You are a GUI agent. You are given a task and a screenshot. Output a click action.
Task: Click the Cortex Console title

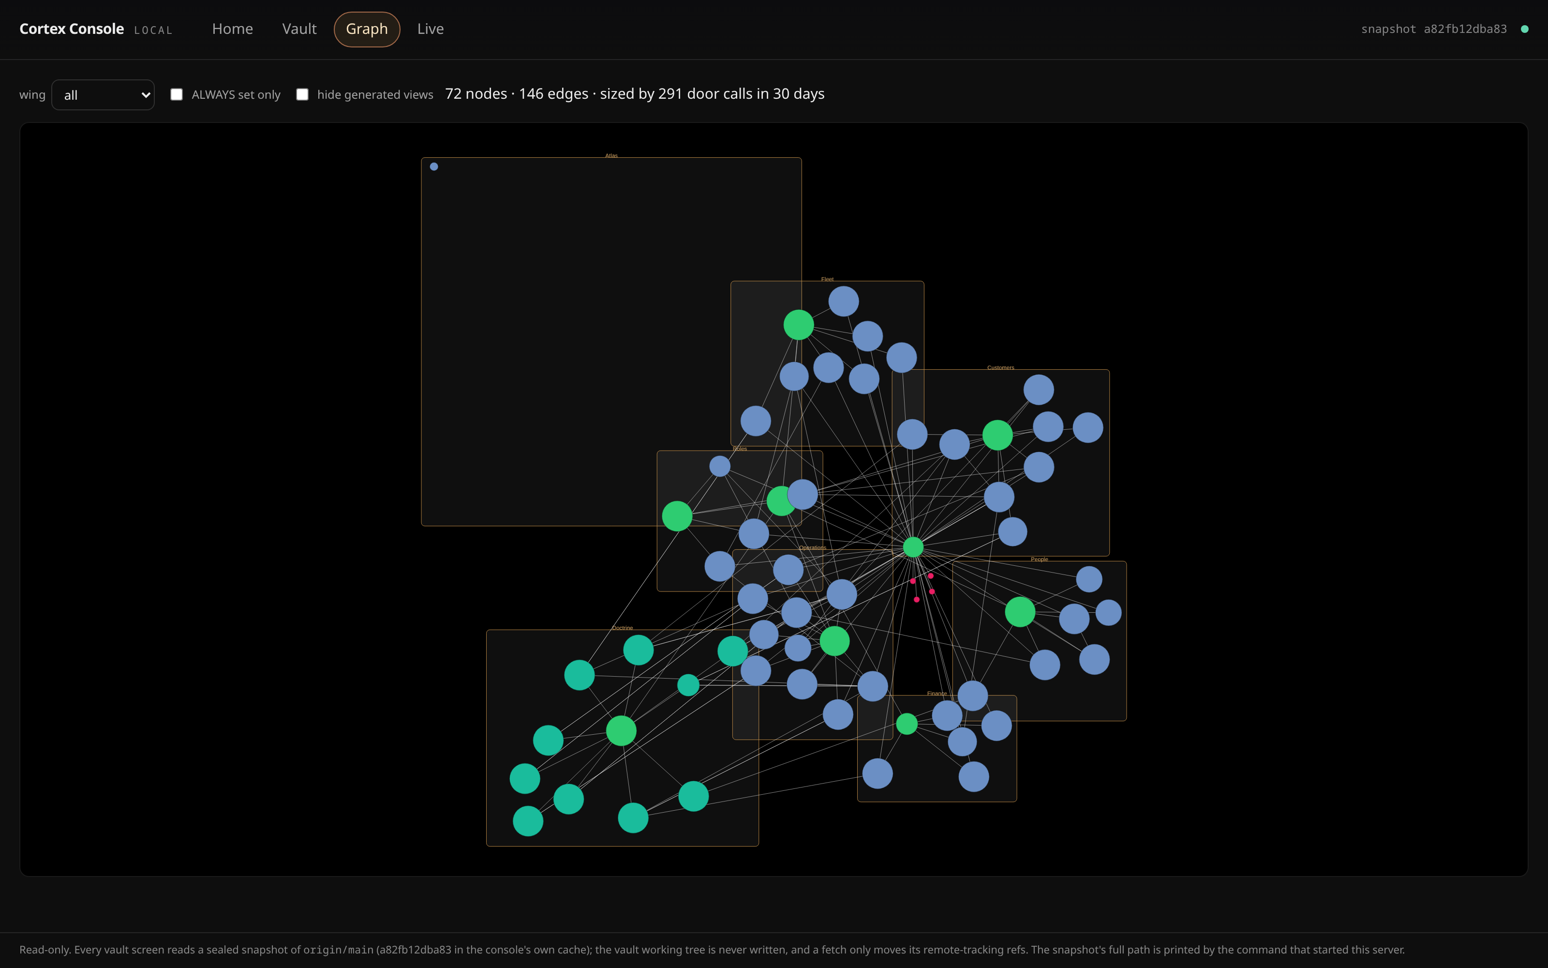pos(72,29)
